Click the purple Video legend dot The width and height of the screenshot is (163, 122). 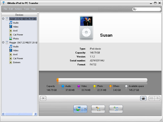click(x=79, y=86)
